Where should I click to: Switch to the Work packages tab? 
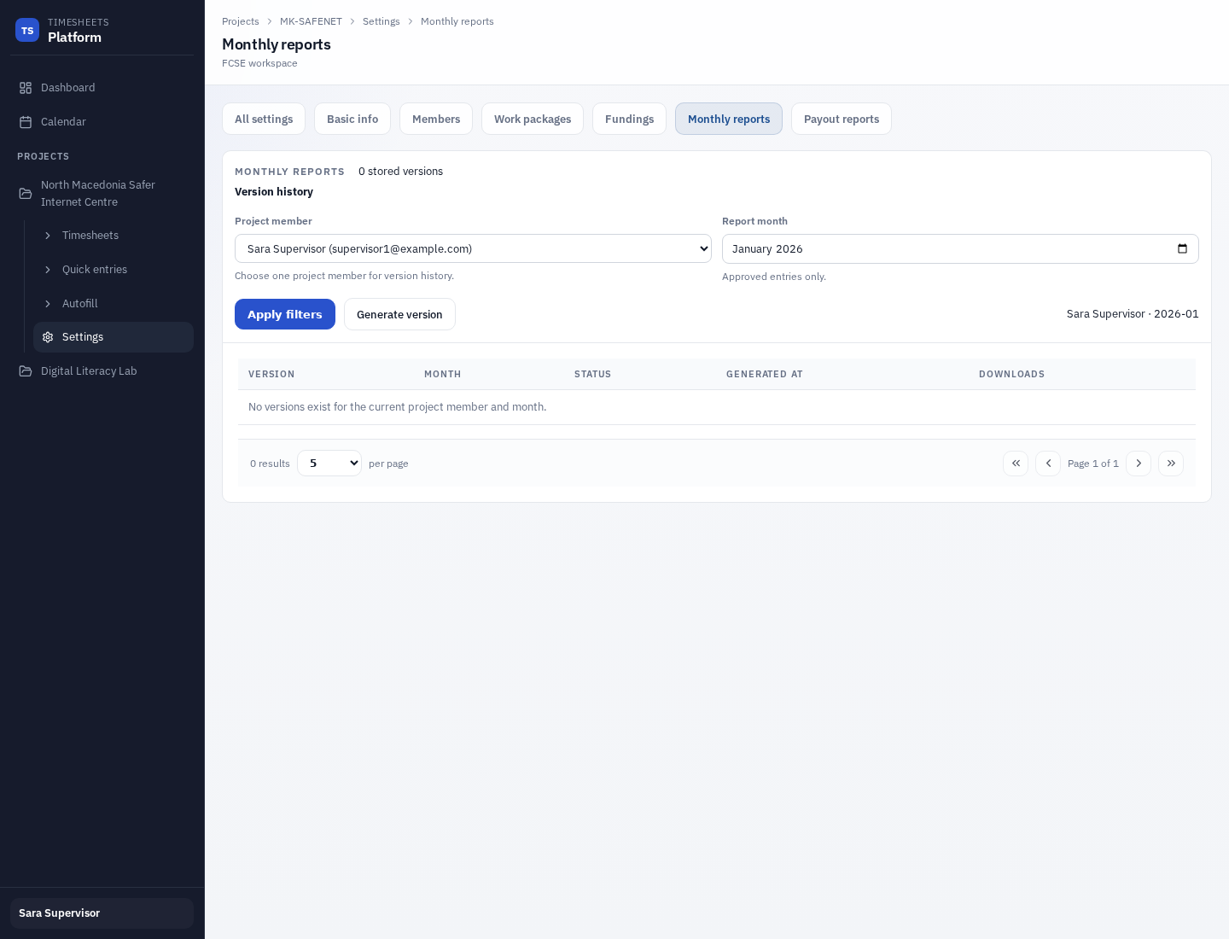click(x=533, y=119)
